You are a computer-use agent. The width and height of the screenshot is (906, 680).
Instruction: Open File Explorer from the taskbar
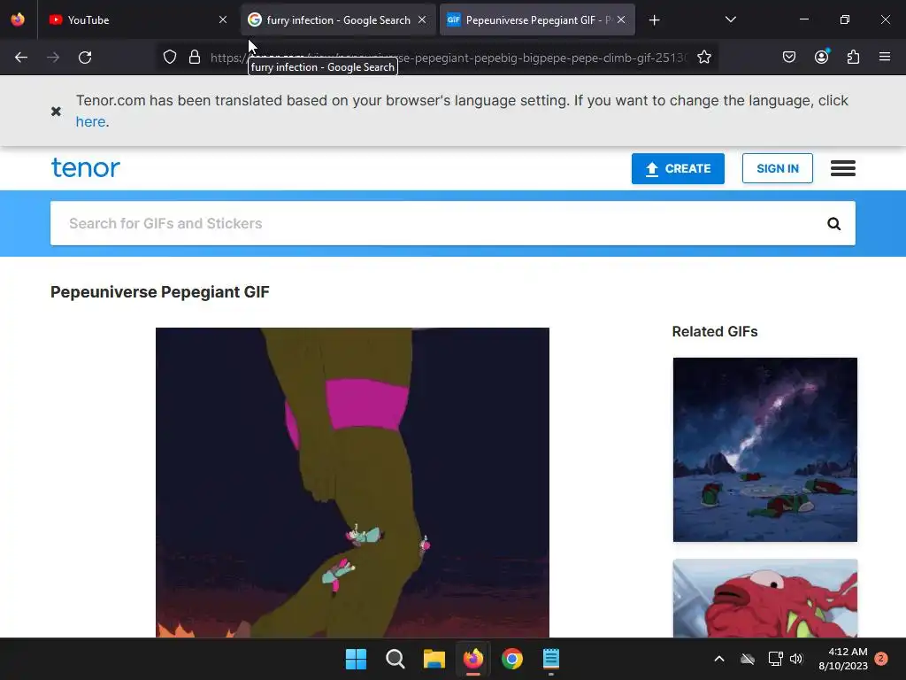point(434,659)
